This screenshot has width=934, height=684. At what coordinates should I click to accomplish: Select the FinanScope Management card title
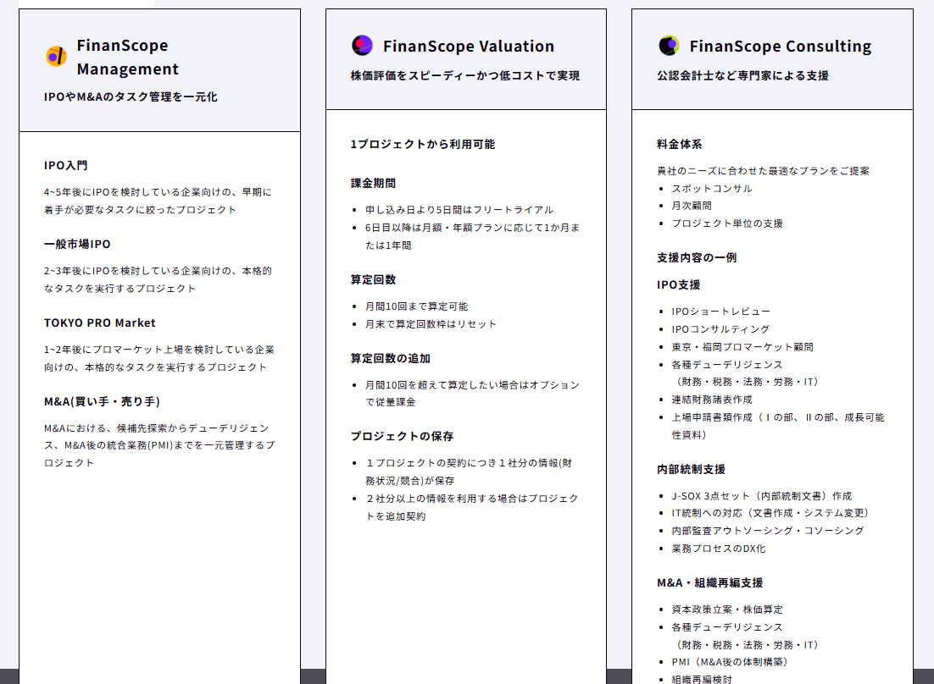(x=127, y=57)
